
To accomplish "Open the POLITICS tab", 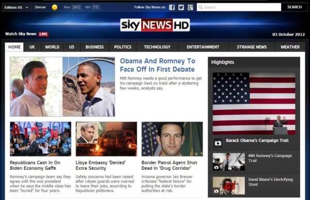I will point(122,47).
